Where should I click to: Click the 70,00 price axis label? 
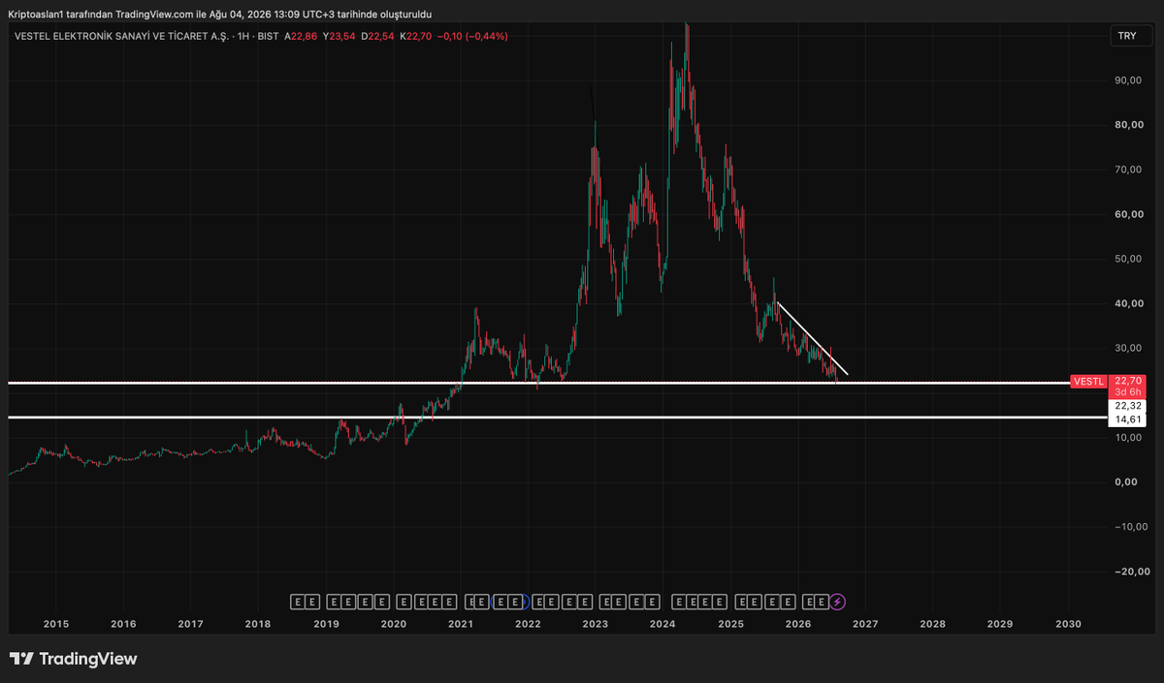(x=1126, y=170)
